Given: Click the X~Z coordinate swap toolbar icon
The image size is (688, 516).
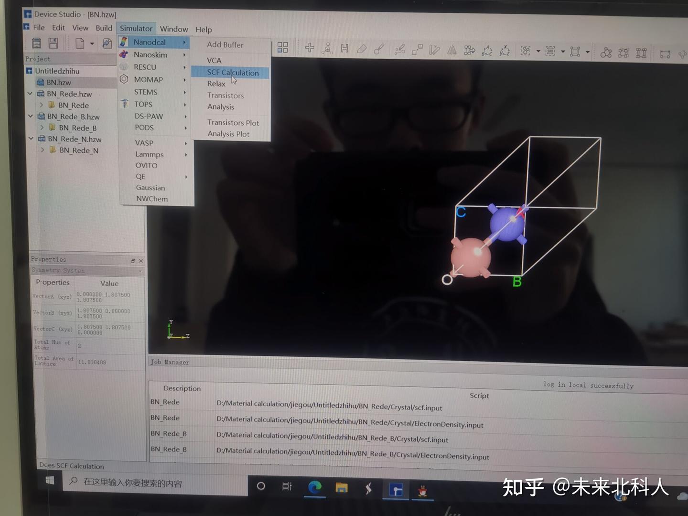Looking at the screenshot, I should [505, 50].
